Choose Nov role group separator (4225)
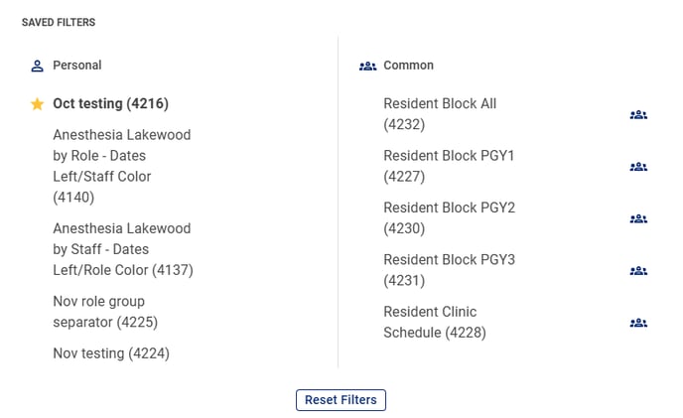The image size is (683, 418). coord(104,312)
